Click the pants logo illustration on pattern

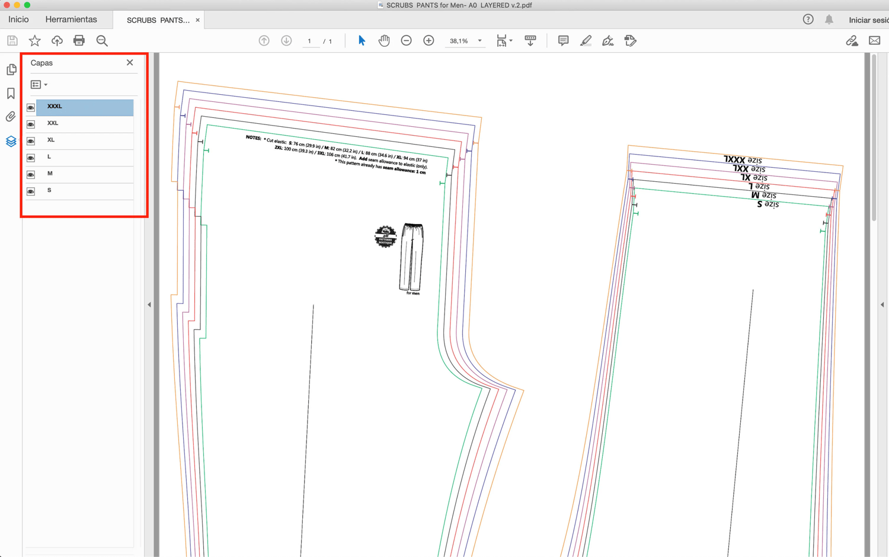coord(411,258)
